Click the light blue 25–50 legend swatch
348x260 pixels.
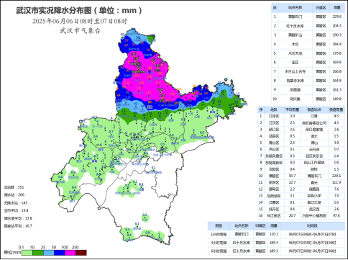click(x=49, y=253)
